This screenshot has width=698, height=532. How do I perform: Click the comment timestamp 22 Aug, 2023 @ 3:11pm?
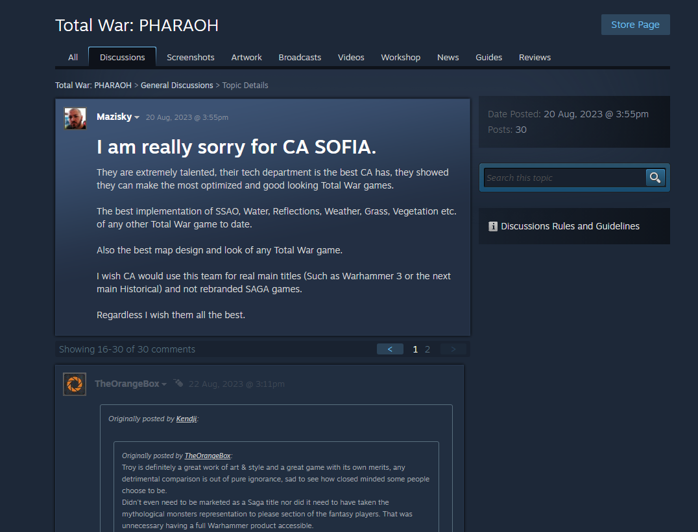[x=236, y=384]
